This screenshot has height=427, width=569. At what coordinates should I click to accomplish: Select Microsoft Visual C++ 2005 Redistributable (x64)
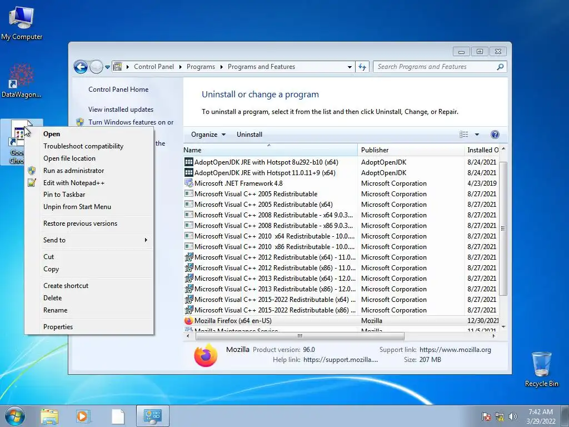click(x=341, y=205)
